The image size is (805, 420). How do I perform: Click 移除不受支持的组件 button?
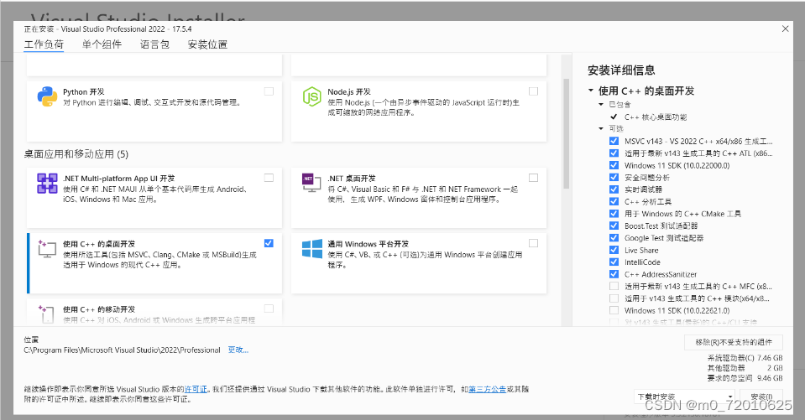tap(734, 342)
